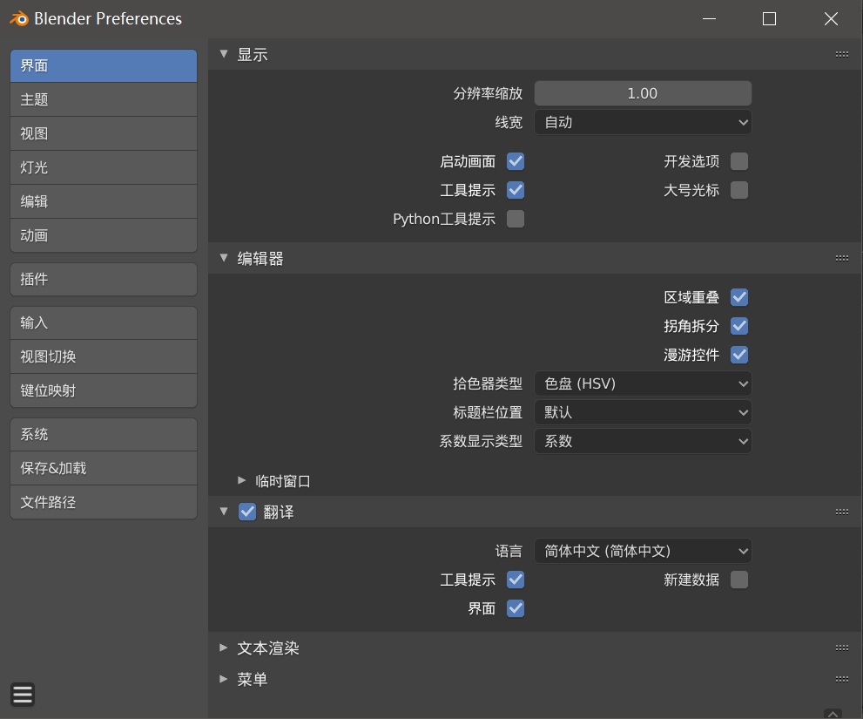Click the drag grip dots on 翻译 panel
The width and height of the screenshot is (863, 719).
pos(841,512)
